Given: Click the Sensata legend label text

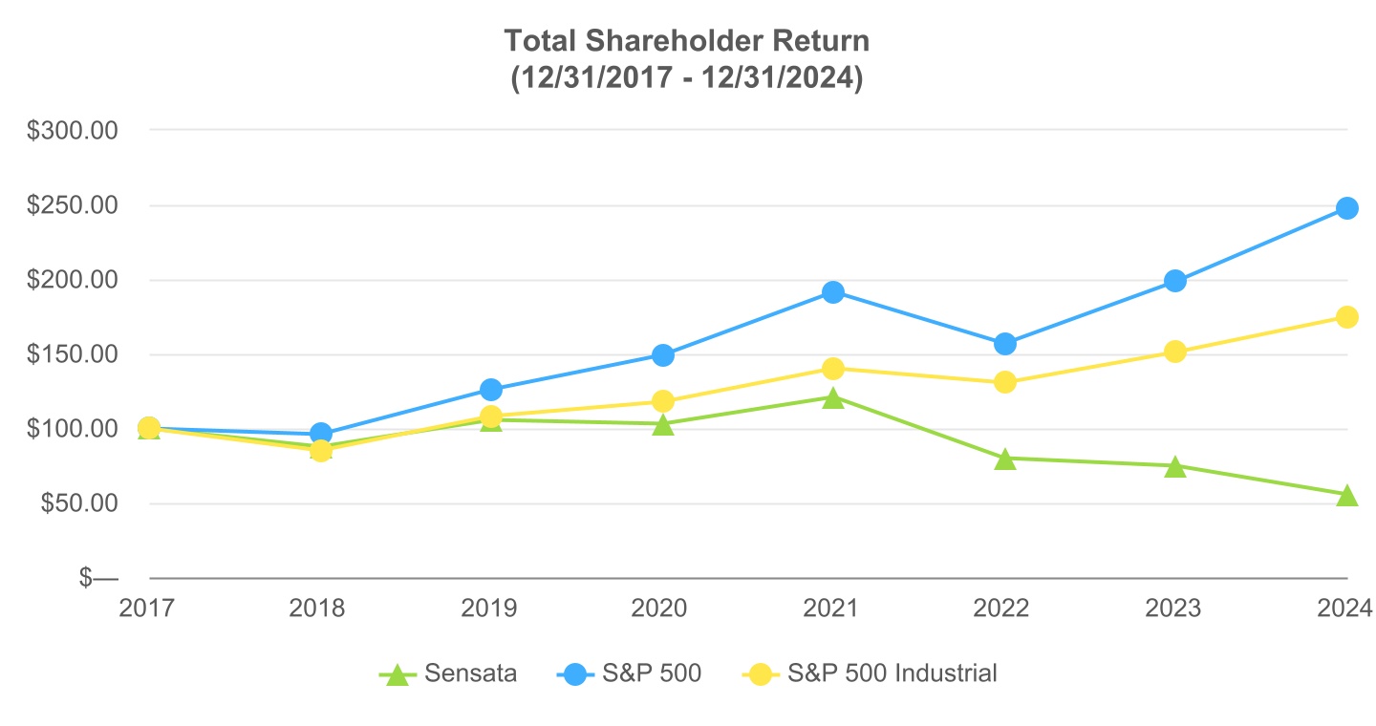Looking at the screenshot, I should click(473, 673).
